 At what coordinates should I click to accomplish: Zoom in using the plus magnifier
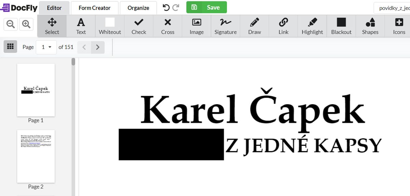pyautogui.click(x=26, y=24)
